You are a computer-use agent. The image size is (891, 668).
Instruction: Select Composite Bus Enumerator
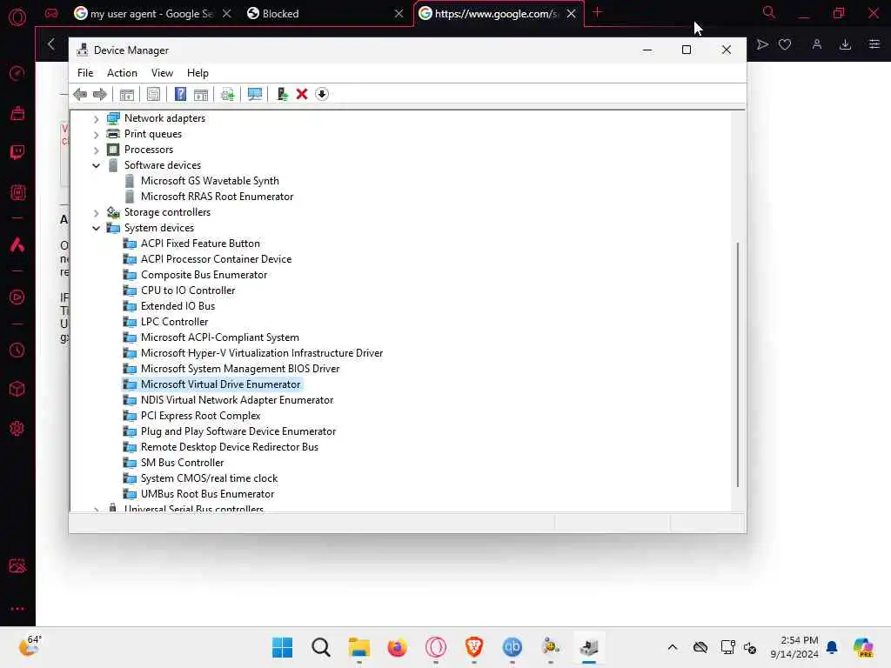[x=204, y=274]
